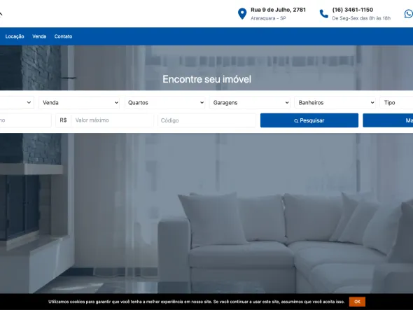The width and height of the screenshot is (413, 310).
Task: Click the (16) 3461-1150 phone number
Action: (x=352, y=10)
